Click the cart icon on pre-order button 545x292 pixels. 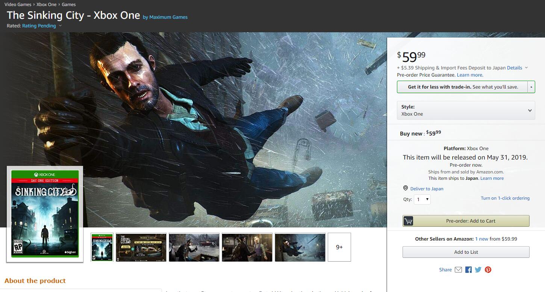409,221
